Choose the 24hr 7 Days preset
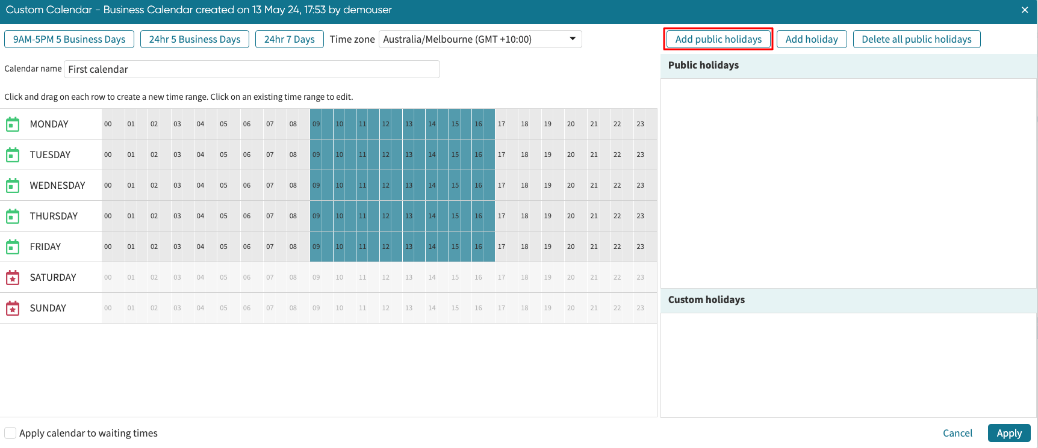This screenshot has height=448, width=1038. point(289,39)
